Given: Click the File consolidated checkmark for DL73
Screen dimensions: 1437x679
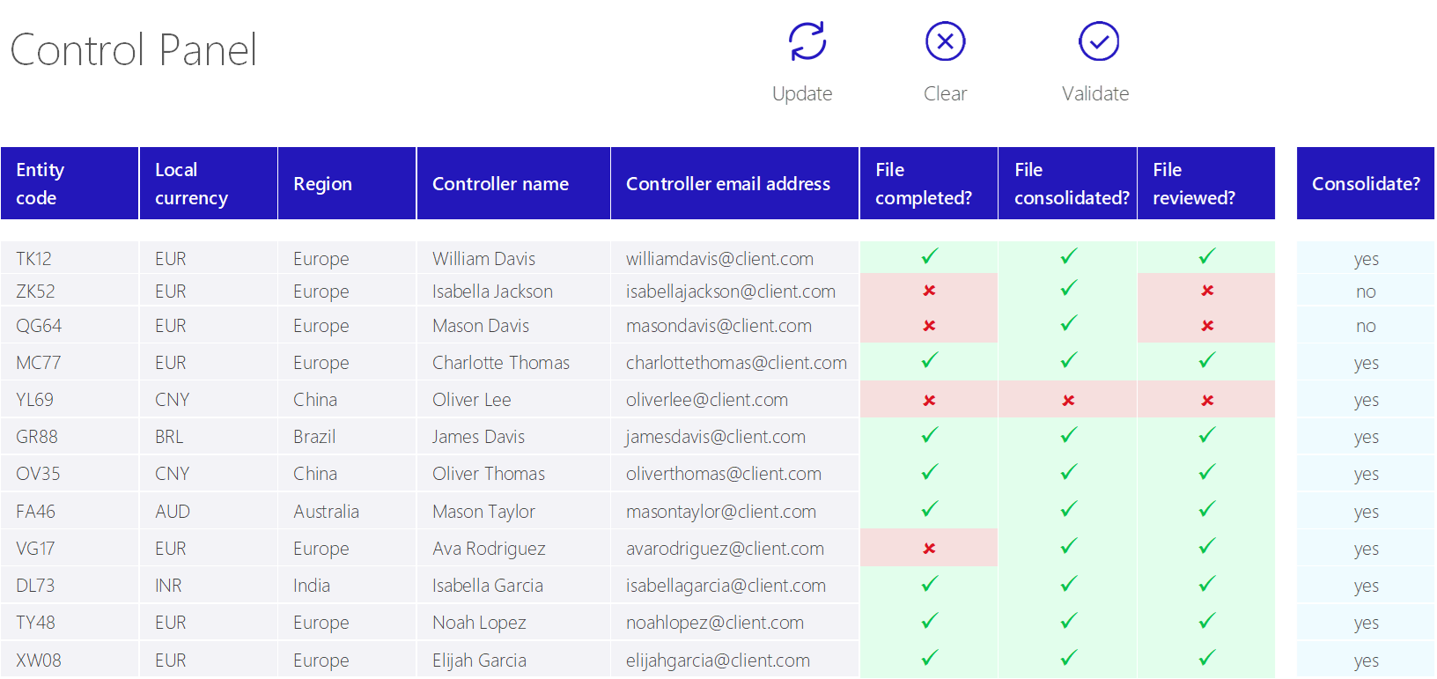Looking at the screenshot, I should [x=1068, y=584].
